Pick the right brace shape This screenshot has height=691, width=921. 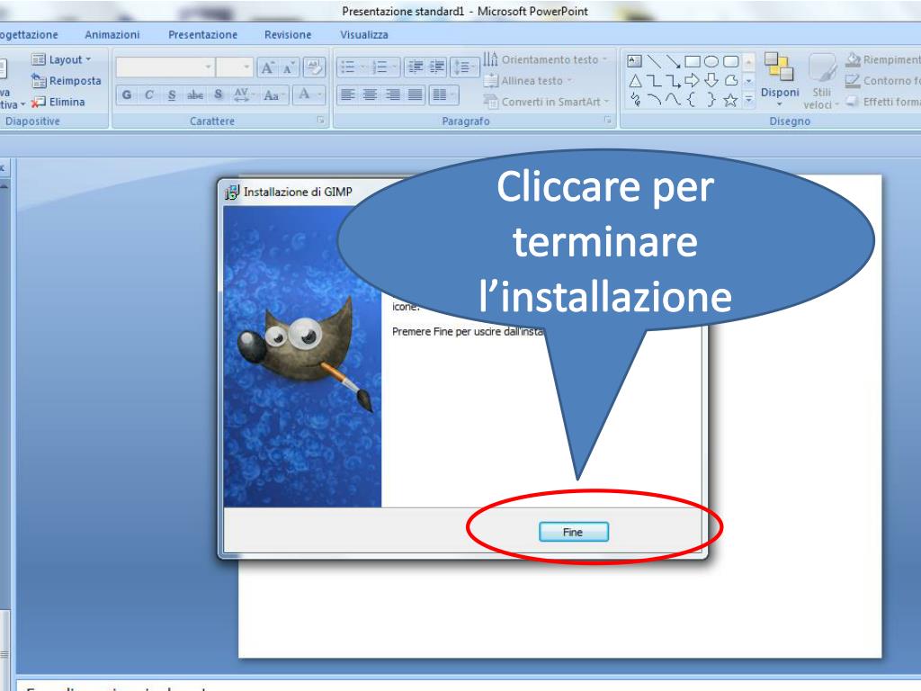tap(711, 100)
